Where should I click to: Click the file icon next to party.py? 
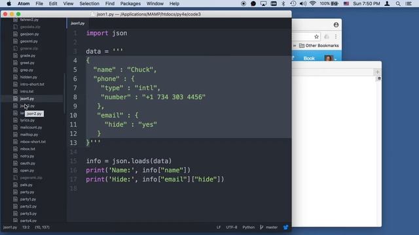(x=15, y=192)
